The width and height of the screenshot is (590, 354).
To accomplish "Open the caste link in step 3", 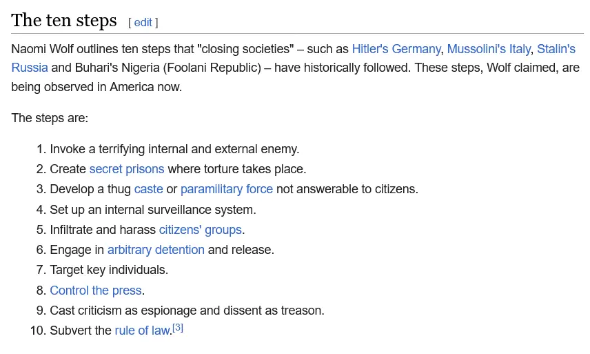I will [148, 189].
